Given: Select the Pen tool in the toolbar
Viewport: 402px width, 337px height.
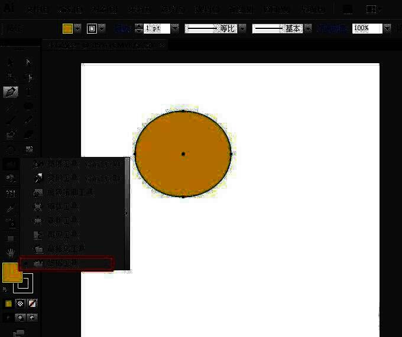Looking at the screenshot, I should (11, 92).
